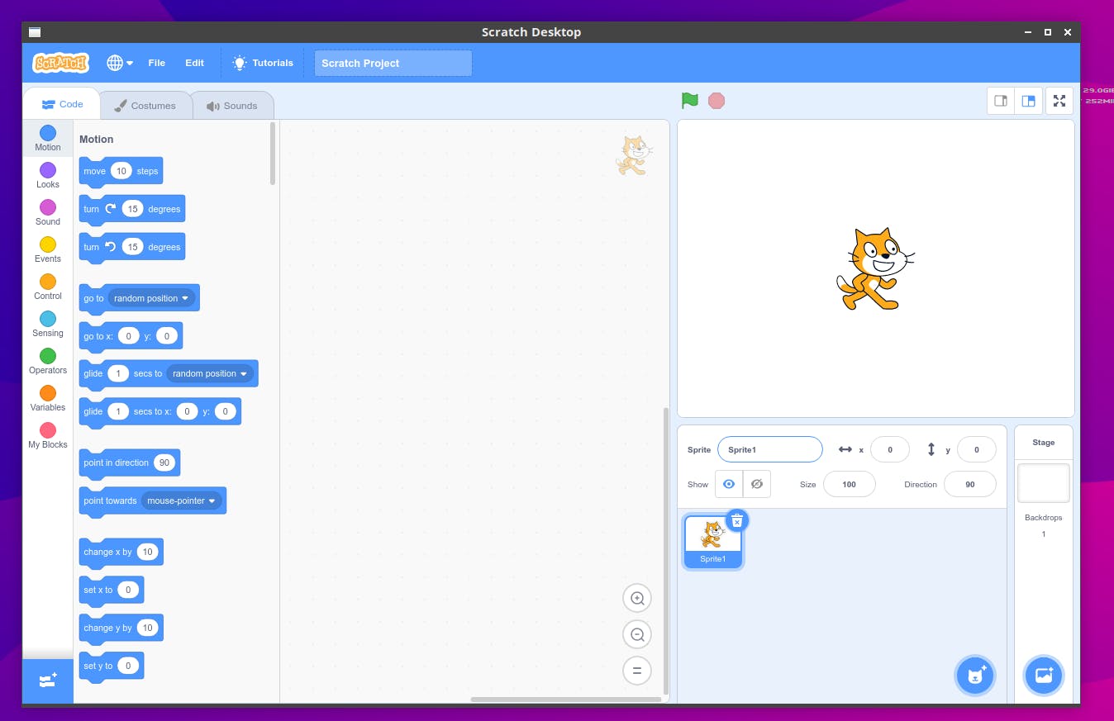Select the Motion block category
Image resolution: width=1114 pixels, height=721 pixels.
pyautogui.click(x=48, y=138)
